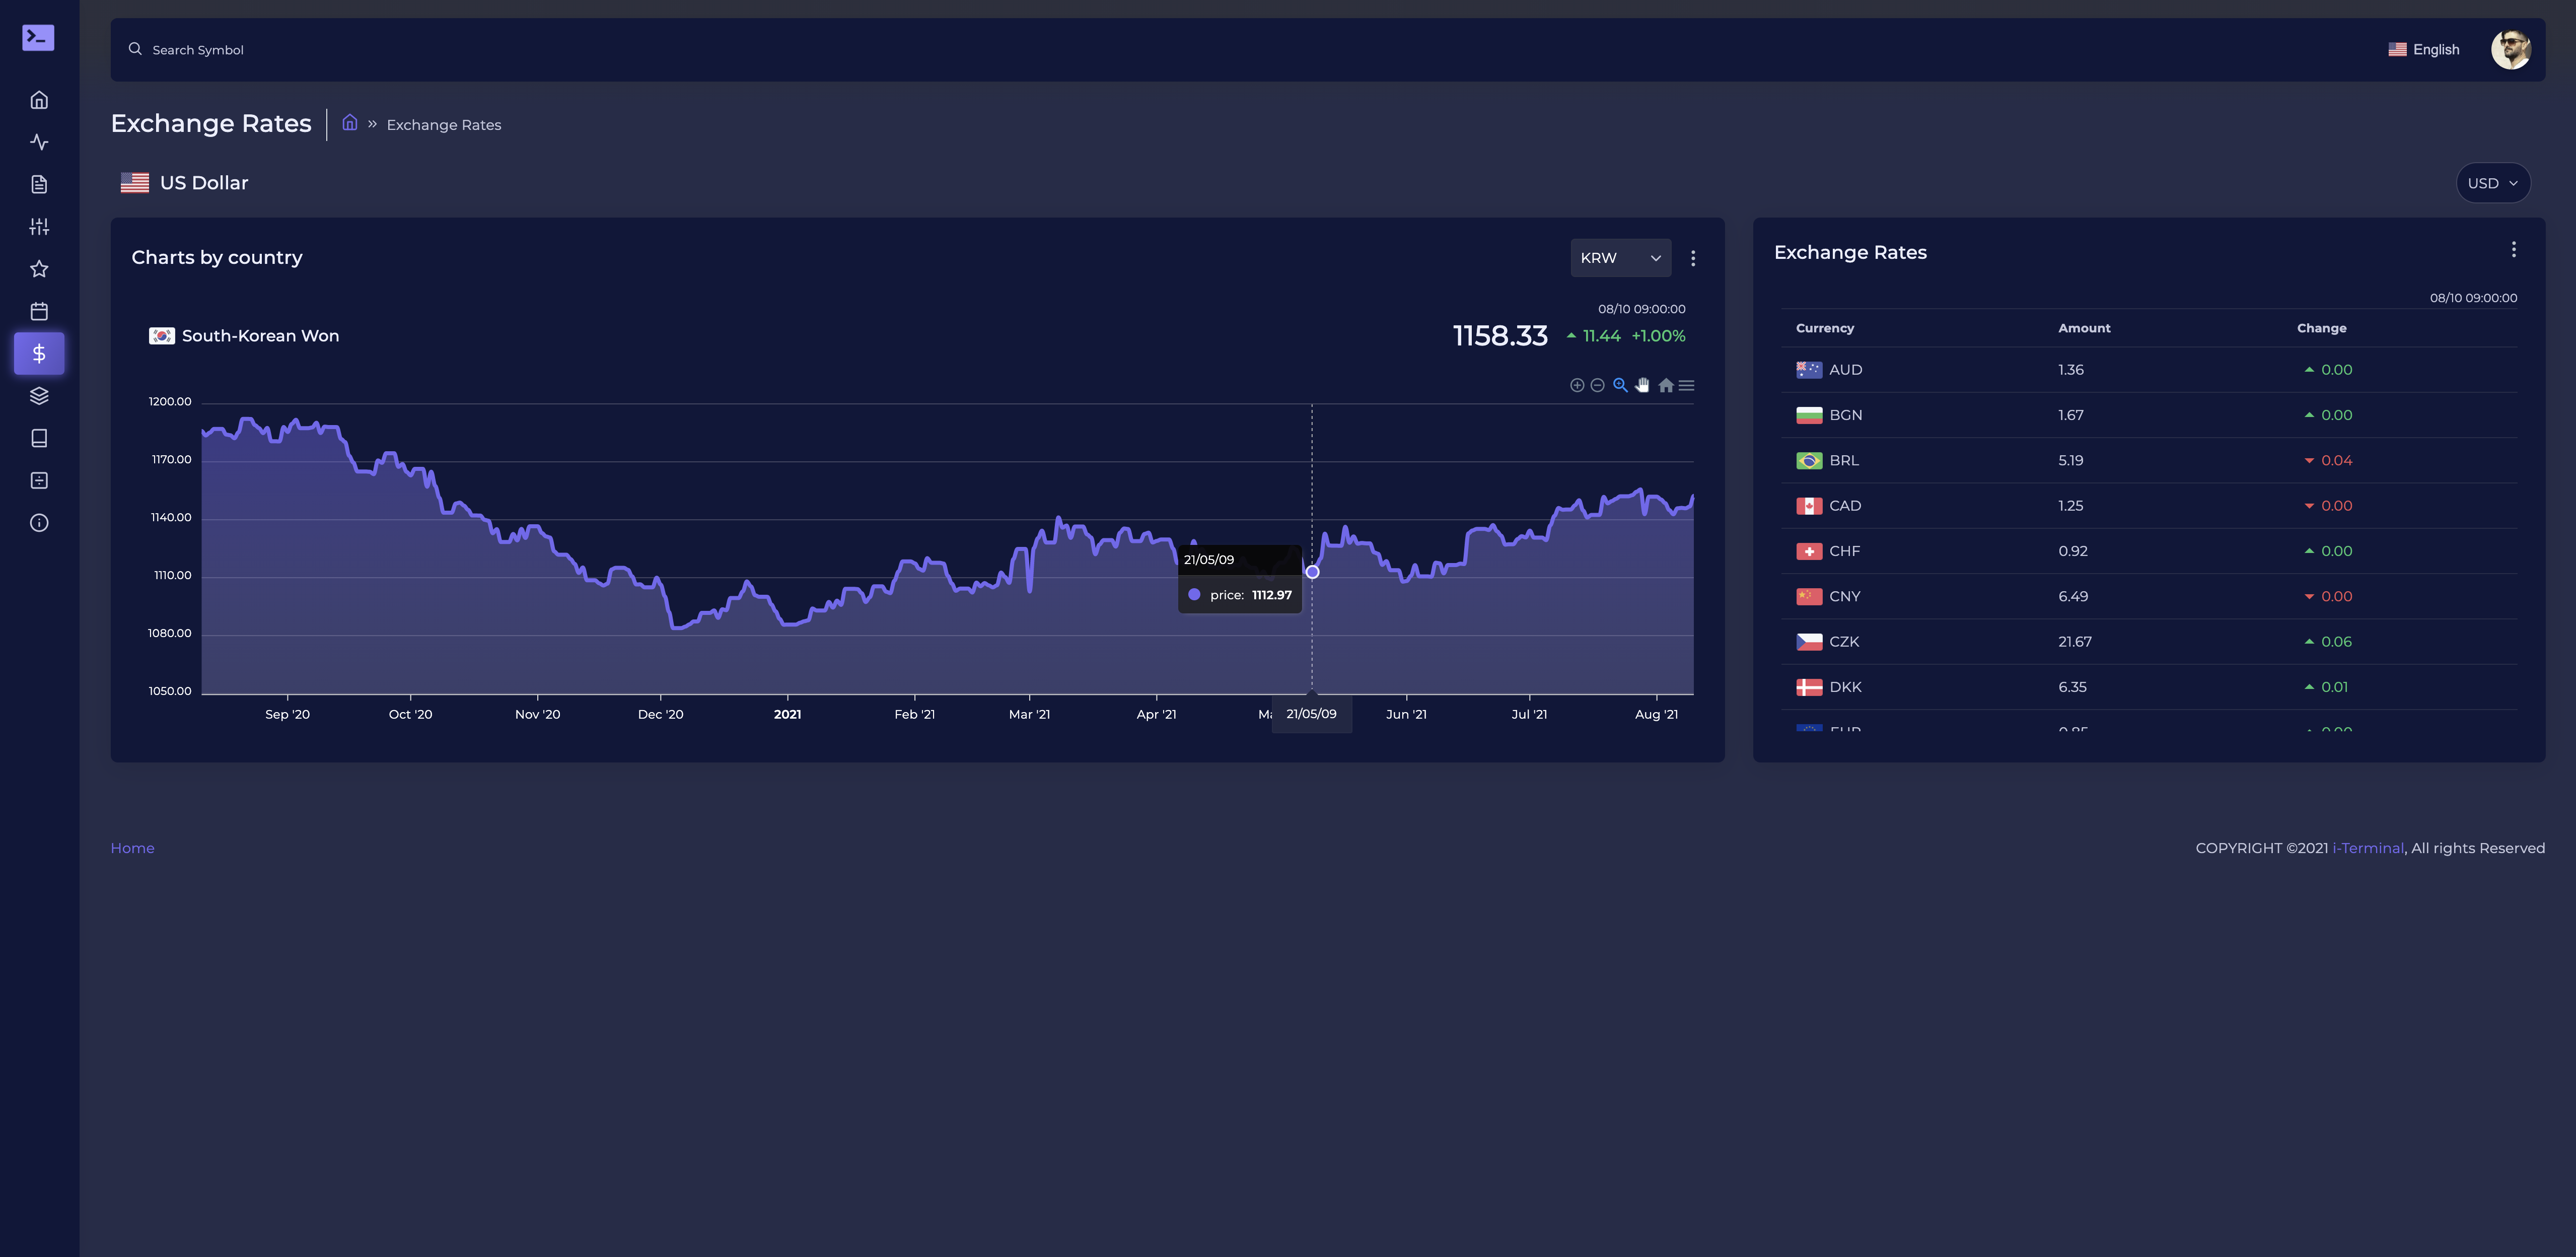
Task: Open the sidebar calendar icon
Action: (39, 311)
